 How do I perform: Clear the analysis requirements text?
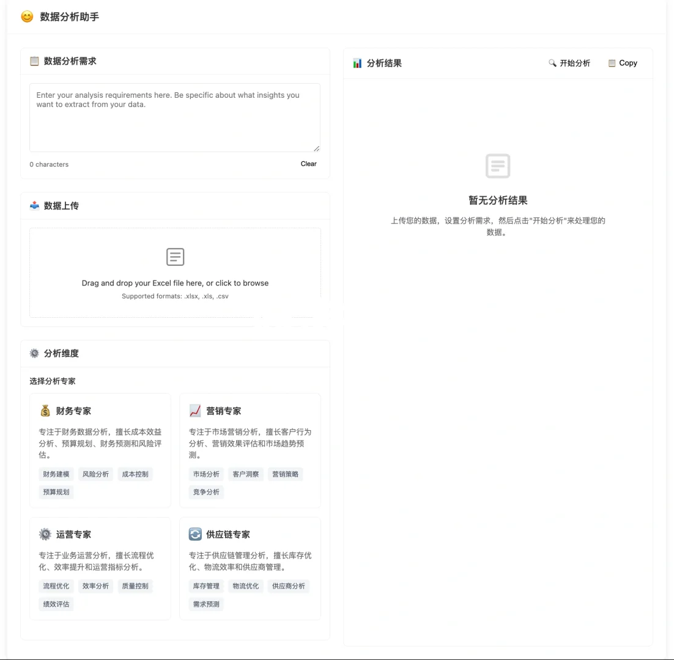coord(309,164)
